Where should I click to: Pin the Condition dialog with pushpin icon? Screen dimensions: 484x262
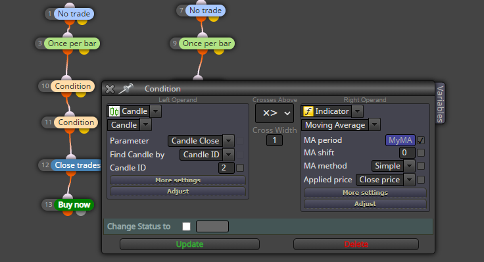point(126,89)
